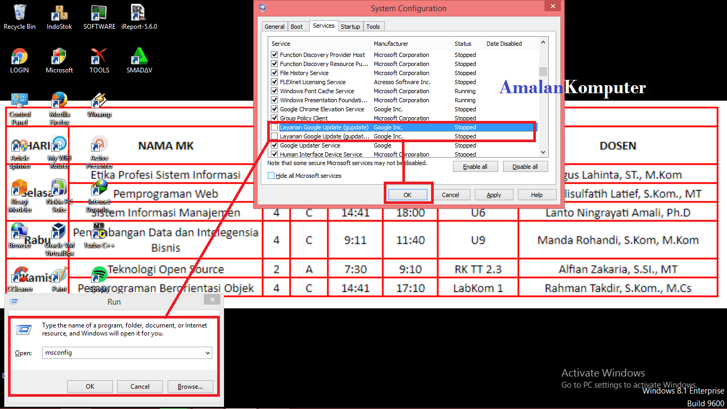Launch Paint desktop shortcut
This screenshot has width=727, height=409.
pyautogui.click(x=60, y=280)
